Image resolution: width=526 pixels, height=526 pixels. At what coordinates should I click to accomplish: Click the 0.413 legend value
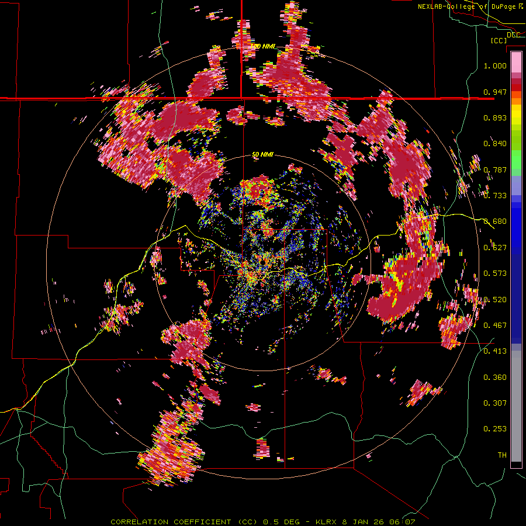pyautogui.click(x=495, y=351)
